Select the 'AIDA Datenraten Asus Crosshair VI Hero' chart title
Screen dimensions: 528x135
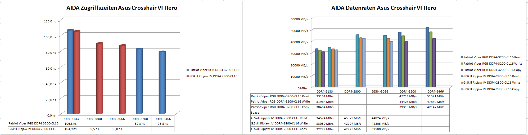tap(384, 8)
